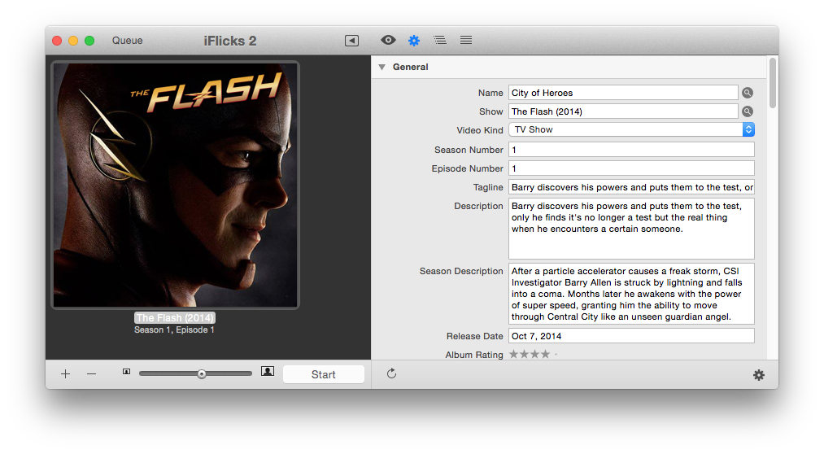Toggle the eye preview icon

[388, 40]
